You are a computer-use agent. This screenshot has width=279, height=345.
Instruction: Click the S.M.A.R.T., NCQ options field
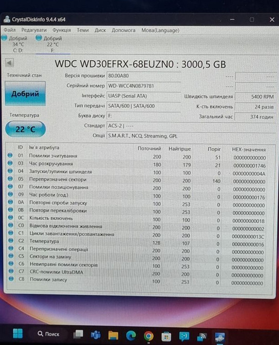pyautogui.click(x=191, y=136)
